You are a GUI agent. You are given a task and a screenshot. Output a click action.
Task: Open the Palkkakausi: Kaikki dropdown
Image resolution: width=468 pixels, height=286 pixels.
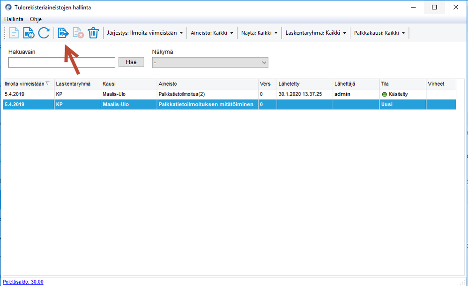[x=379, y=33]
